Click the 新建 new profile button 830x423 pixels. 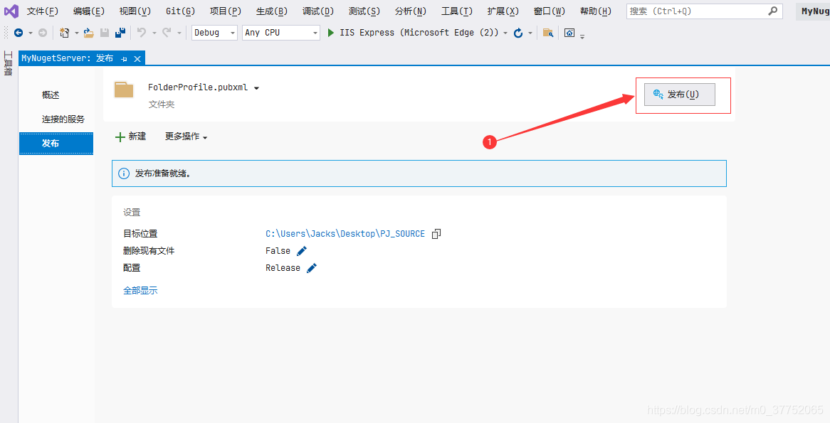[x=131, y=136]
